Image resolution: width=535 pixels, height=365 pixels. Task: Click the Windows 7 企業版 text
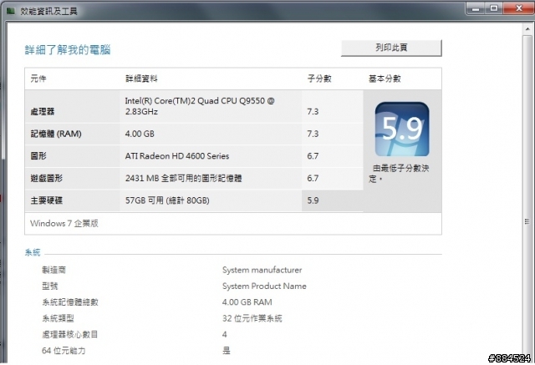click(64, 224)
